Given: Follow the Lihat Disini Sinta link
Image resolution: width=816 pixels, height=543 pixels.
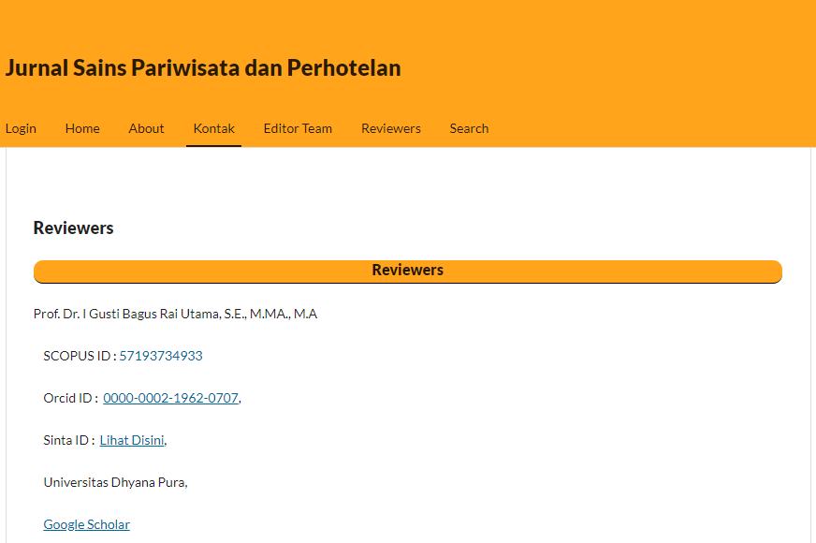Looking at the screenshot, I should (131, 440).
